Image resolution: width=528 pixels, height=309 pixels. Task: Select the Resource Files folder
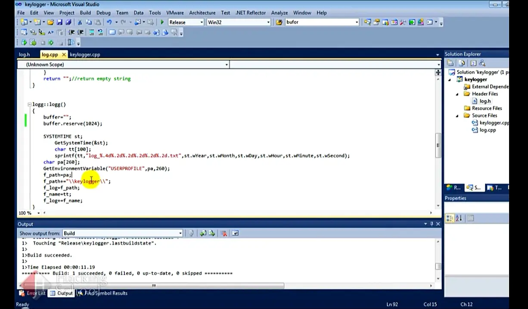(483, 108)
